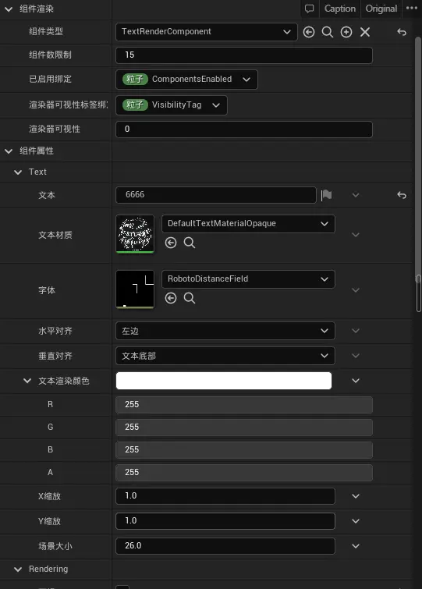Open binding chevron for 字体 row
The height and width of the screenshot is (589, 422).
coord(356,290)
